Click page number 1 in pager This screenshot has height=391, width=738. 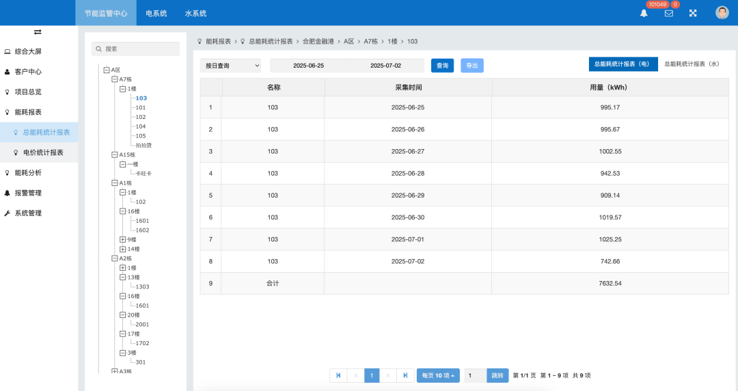coord(372,375)
